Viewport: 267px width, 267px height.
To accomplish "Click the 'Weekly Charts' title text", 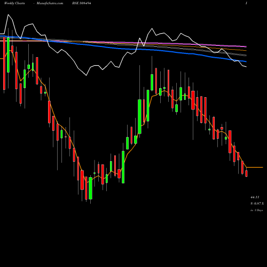I will [x=14, y=3].
